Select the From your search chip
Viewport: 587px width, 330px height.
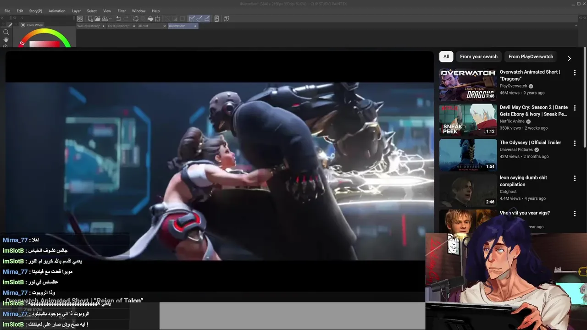point(479,57)
